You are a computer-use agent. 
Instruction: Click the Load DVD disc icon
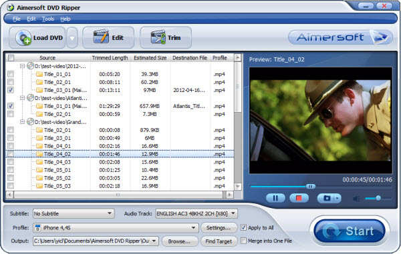23,38
